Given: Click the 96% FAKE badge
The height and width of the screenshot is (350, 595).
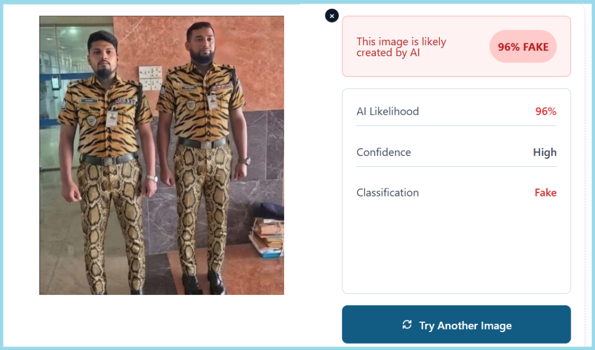Looking at the screenshot, I should pyautogui.click(x=523, y=47).
